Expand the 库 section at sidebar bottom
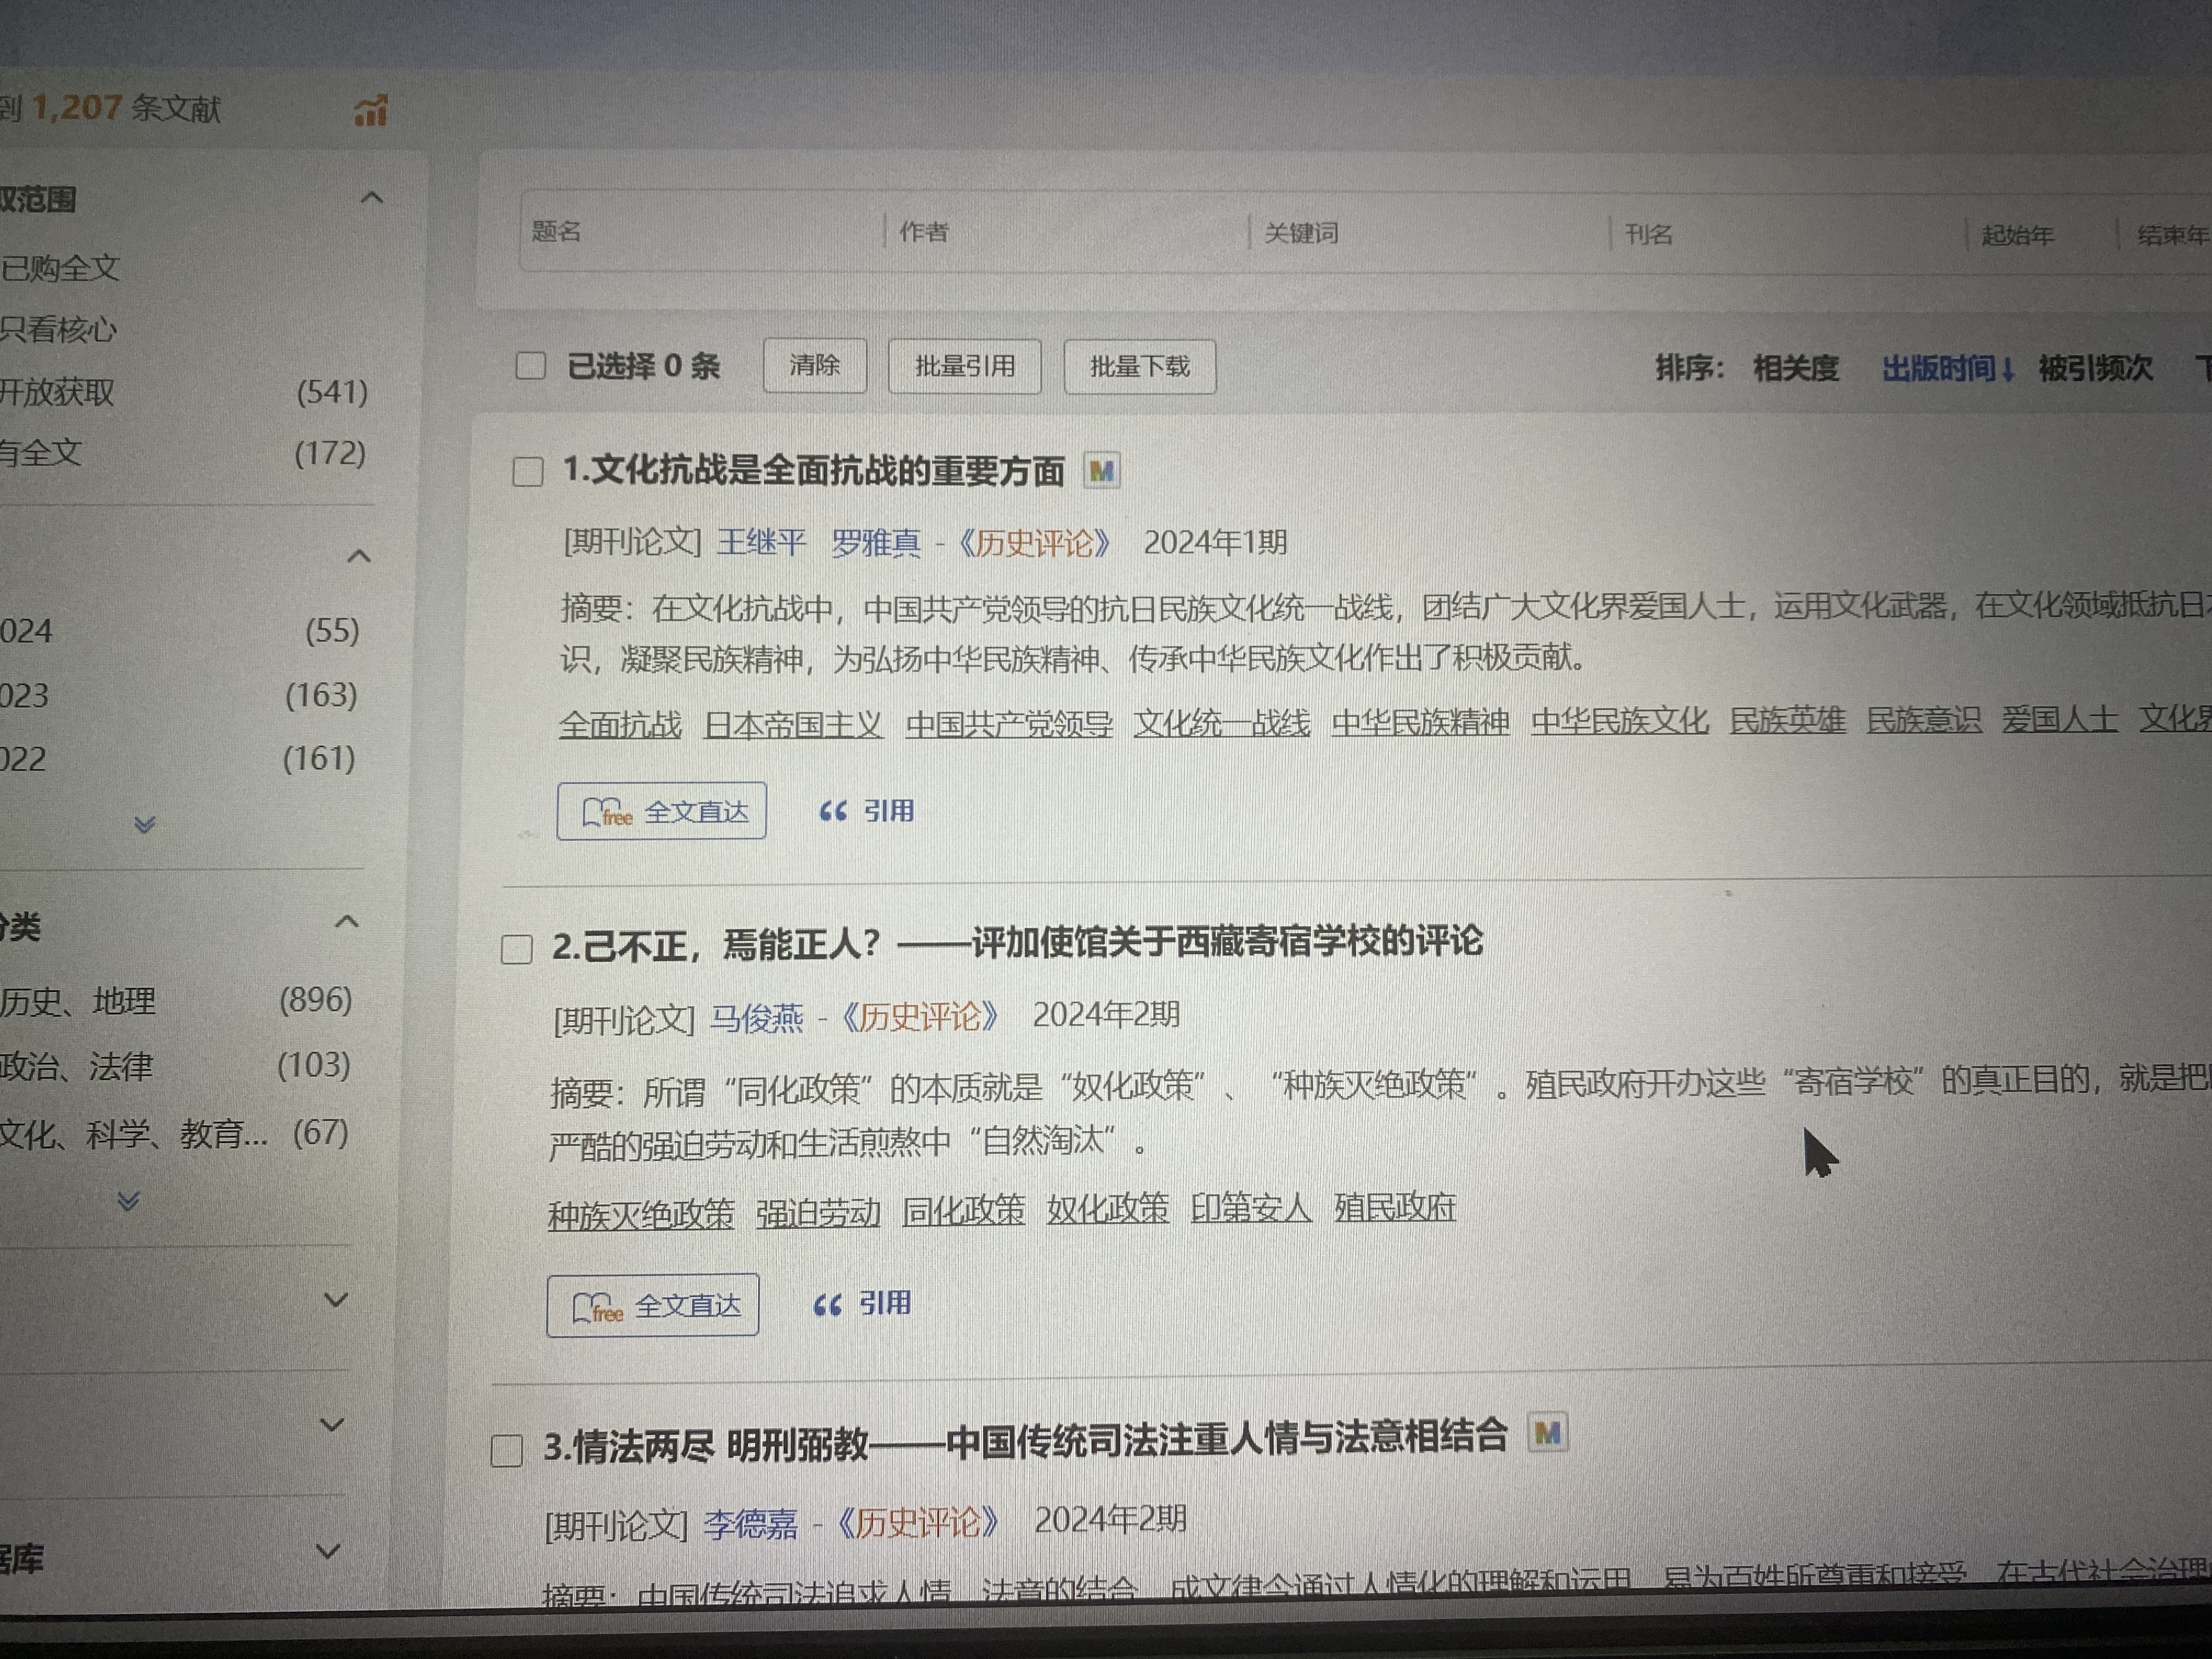This screenshot has height=1659, width=2212. pyautogui.click(x=328, y=1551)
